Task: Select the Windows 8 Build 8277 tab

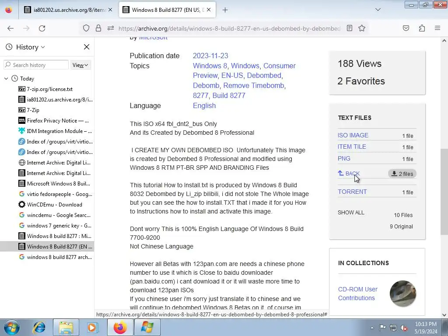Action: (x=167, y=10)
